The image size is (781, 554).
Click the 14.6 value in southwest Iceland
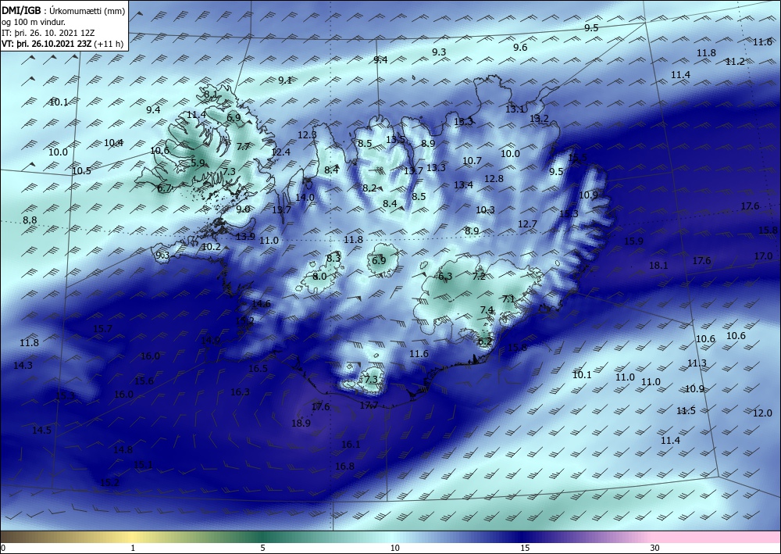261,303
